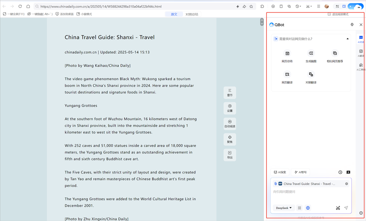This screenshot has width=366, height=221.
Task: Click the 对照翻译 side-by-side translate icon
Action: tap(311, 74)
